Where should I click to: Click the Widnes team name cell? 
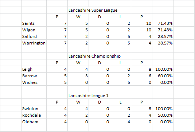point(34,82)
